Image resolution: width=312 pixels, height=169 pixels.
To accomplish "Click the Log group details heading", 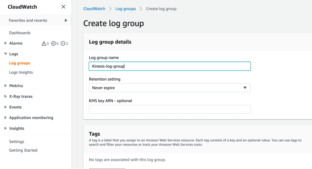I will coord(110,42).
